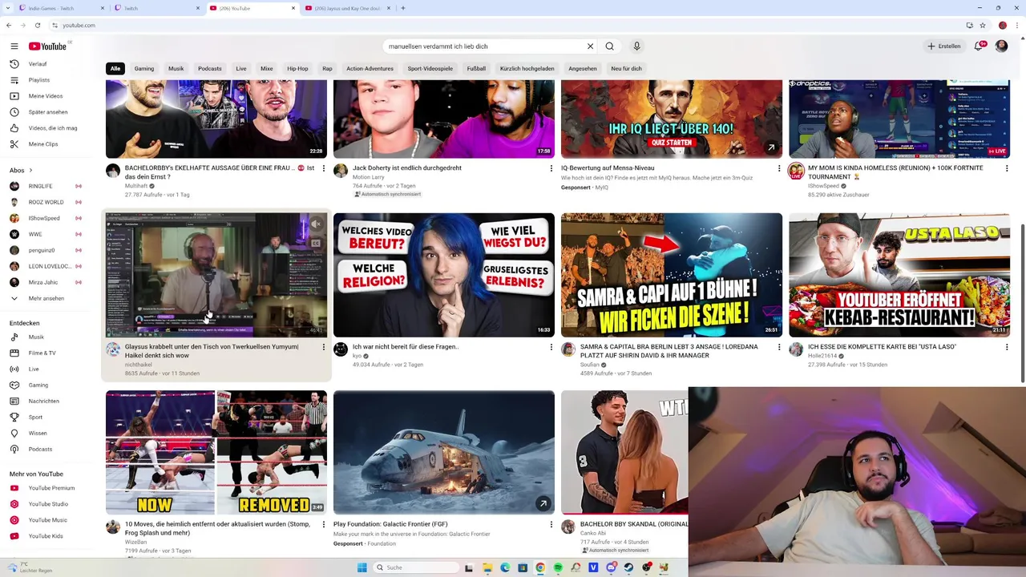Click the search field with manuellsen query
Viewport: 1026px width, 577px height.
(x=483, y=46)
